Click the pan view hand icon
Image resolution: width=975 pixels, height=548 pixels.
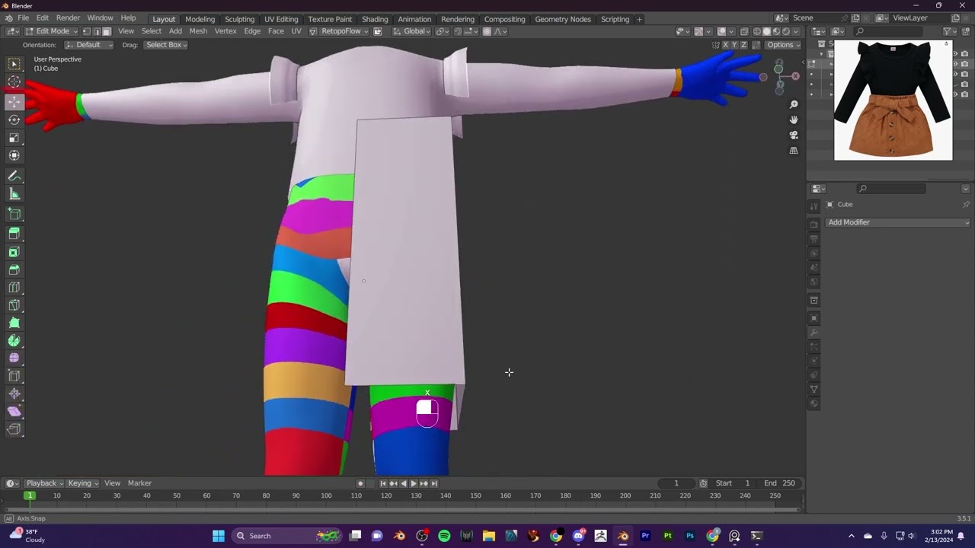pyautogui.click(x=794, y=119)
